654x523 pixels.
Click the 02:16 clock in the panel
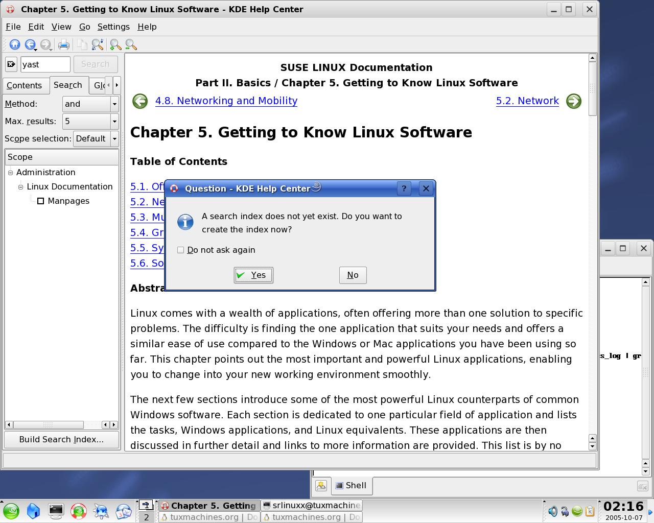(623, 506)
